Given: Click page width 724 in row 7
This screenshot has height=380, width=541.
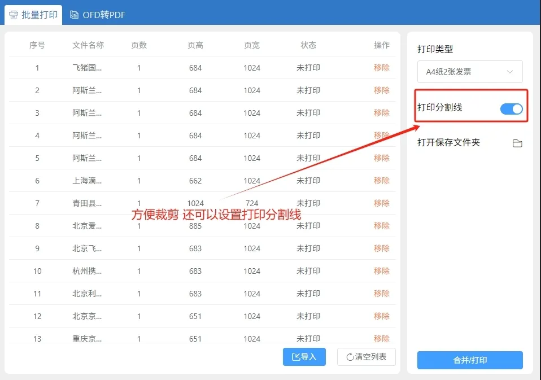Looking at the screenshot, I should pos(252,203).
